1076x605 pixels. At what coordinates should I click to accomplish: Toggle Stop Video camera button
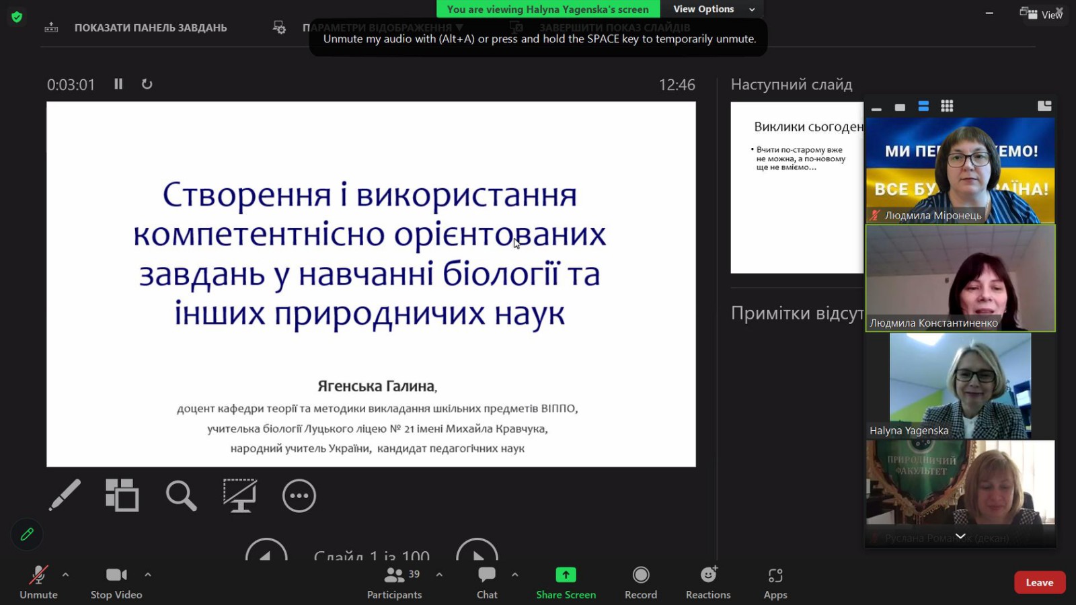pyautogui.click(x=116, y=582)
